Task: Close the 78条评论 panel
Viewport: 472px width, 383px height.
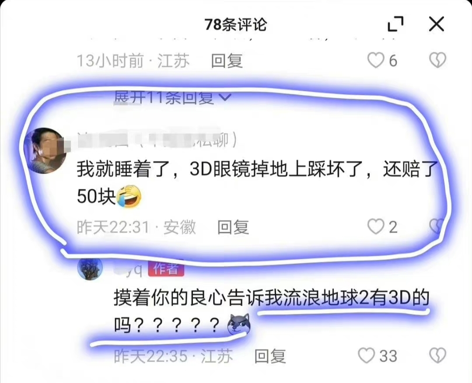Action: tap(437, 24)
